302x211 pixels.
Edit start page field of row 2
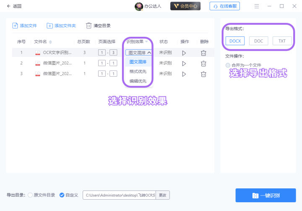pyautogui.click(x=102, y=63)
